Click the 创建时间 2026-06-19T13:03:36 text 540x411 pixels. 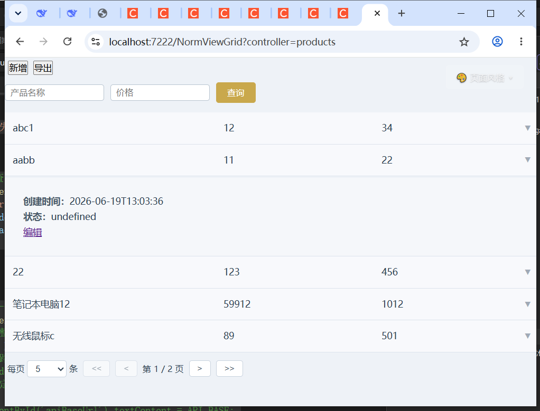pyautogui.click(x=93, y=201)
